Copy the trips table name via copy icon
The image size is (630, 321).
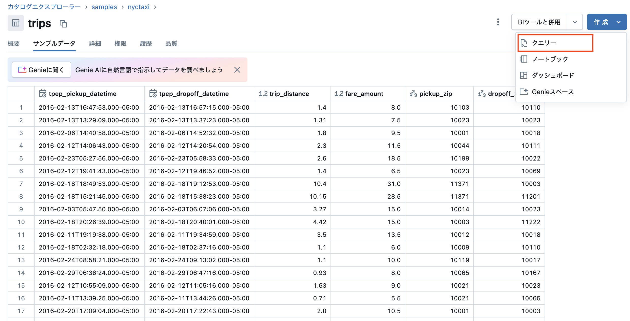[x=63, y=24]
